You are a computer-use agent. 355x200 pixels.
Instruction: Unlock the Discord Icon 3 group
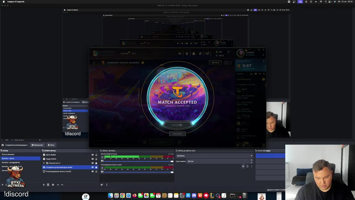(96, 163)
